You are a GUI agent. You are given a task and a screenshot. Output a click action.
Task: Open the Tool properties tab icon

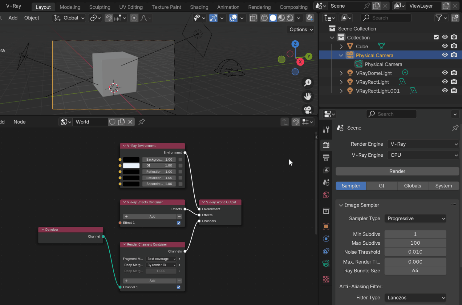326,130
